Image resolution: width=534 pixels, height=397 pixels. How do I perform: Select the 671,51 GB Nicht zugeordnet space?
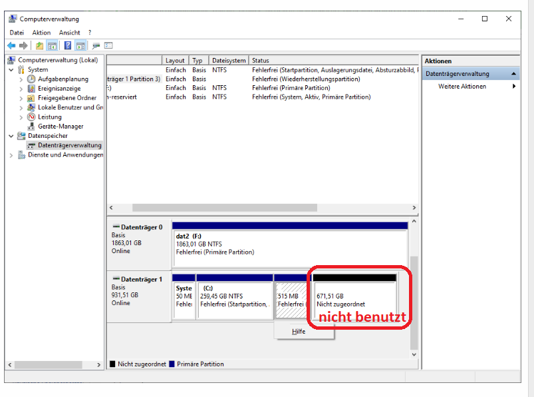click(x=354, y=296)
